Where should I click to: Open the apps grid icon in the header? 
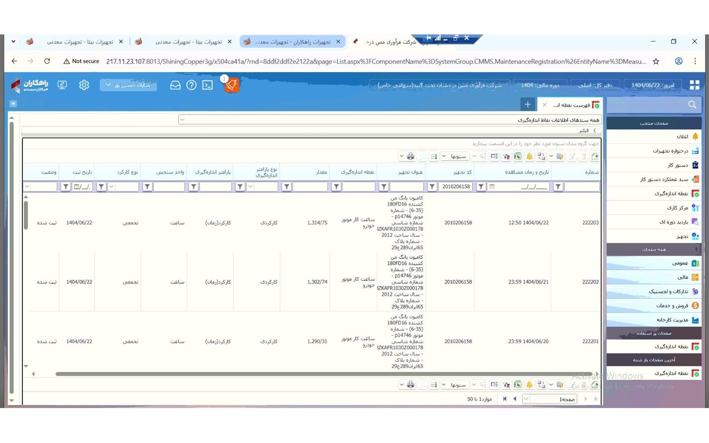694,85
